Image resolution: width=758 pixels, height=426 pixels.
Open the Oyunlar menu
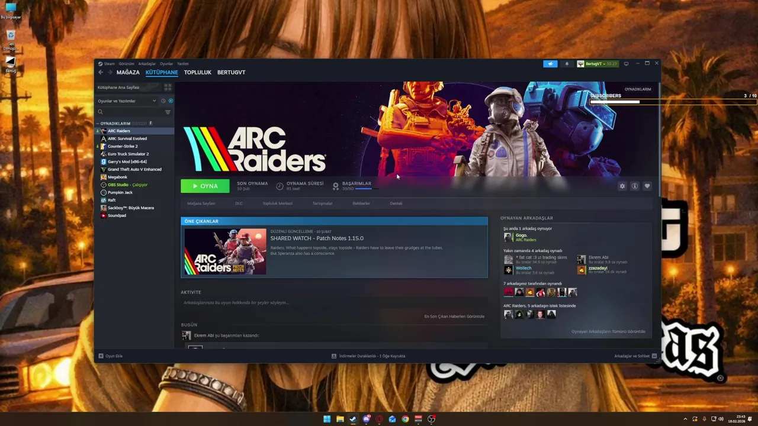pos(166,63)
